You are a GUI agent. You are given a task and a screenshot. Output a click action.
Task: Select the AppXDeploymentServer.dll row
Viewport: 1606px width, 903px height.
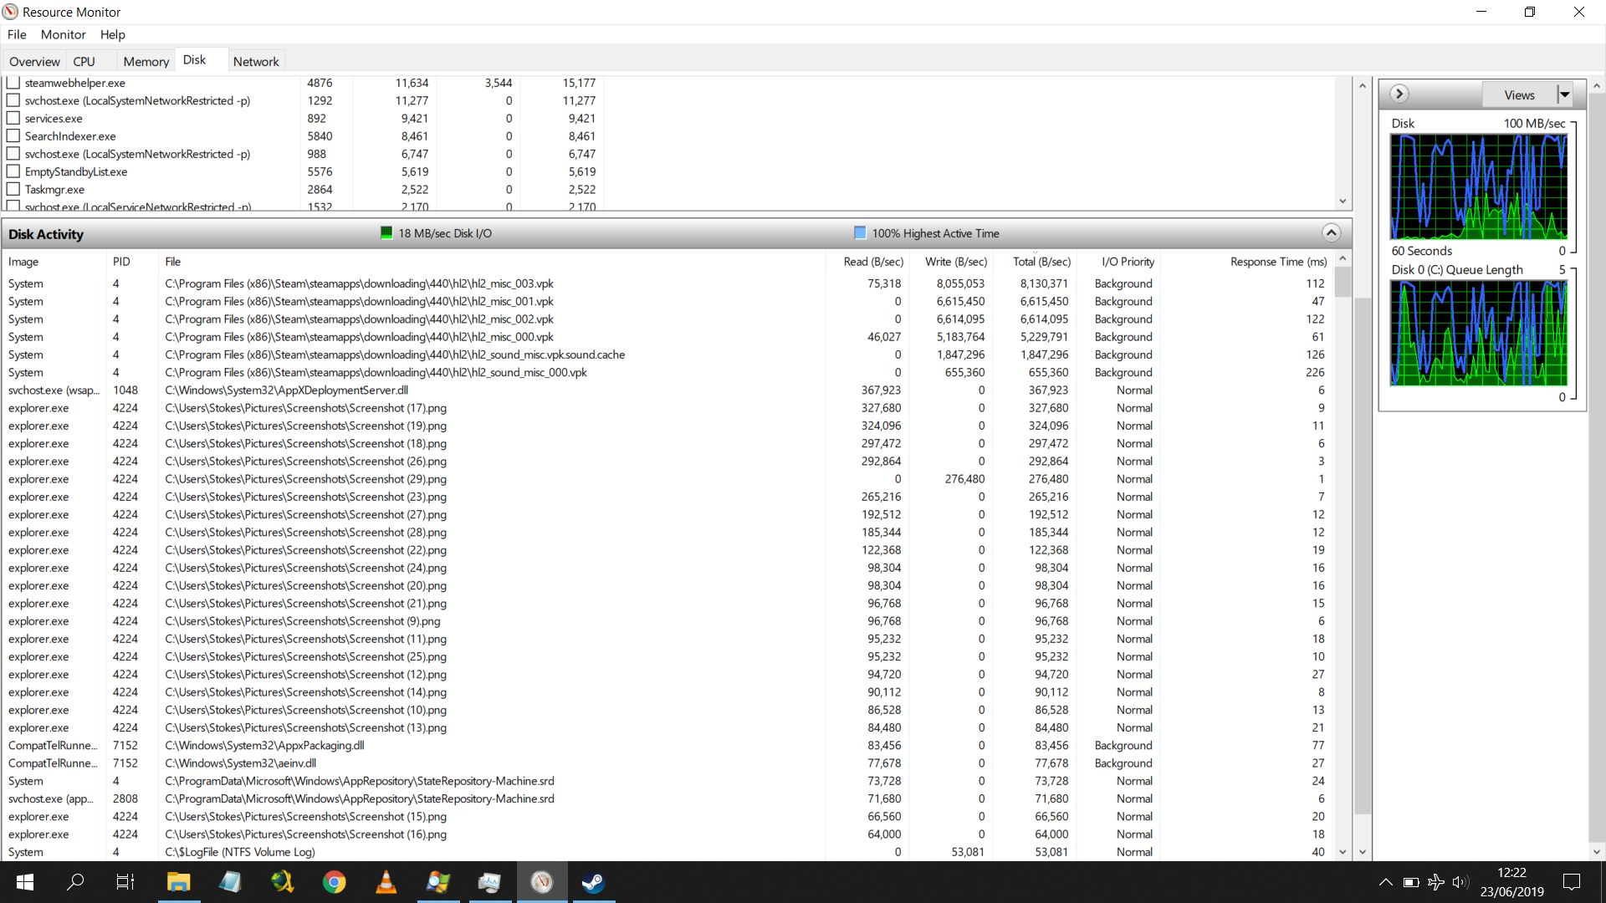tap(667, 390)
